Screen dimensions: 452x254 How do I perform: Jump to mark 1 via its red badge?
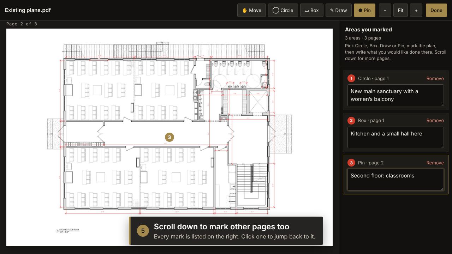[x=351, y=79]
